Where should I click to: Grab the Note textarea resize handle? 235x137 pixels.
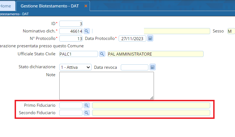152,98
